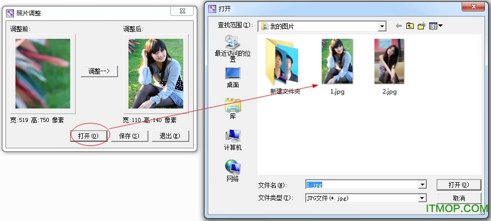Select the 1.jpg image thumbnail

pyautogui.click(x=337, y=62)
